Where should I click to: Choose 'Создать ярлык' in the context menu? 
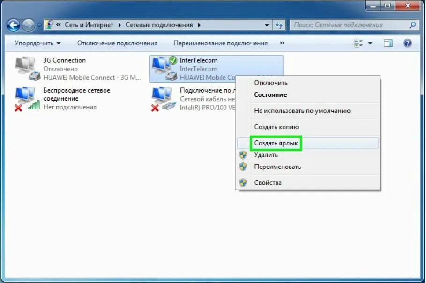click(x=308, y=143)
